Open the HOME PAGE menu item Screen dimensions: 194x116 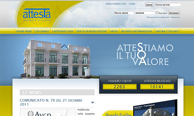24,31
